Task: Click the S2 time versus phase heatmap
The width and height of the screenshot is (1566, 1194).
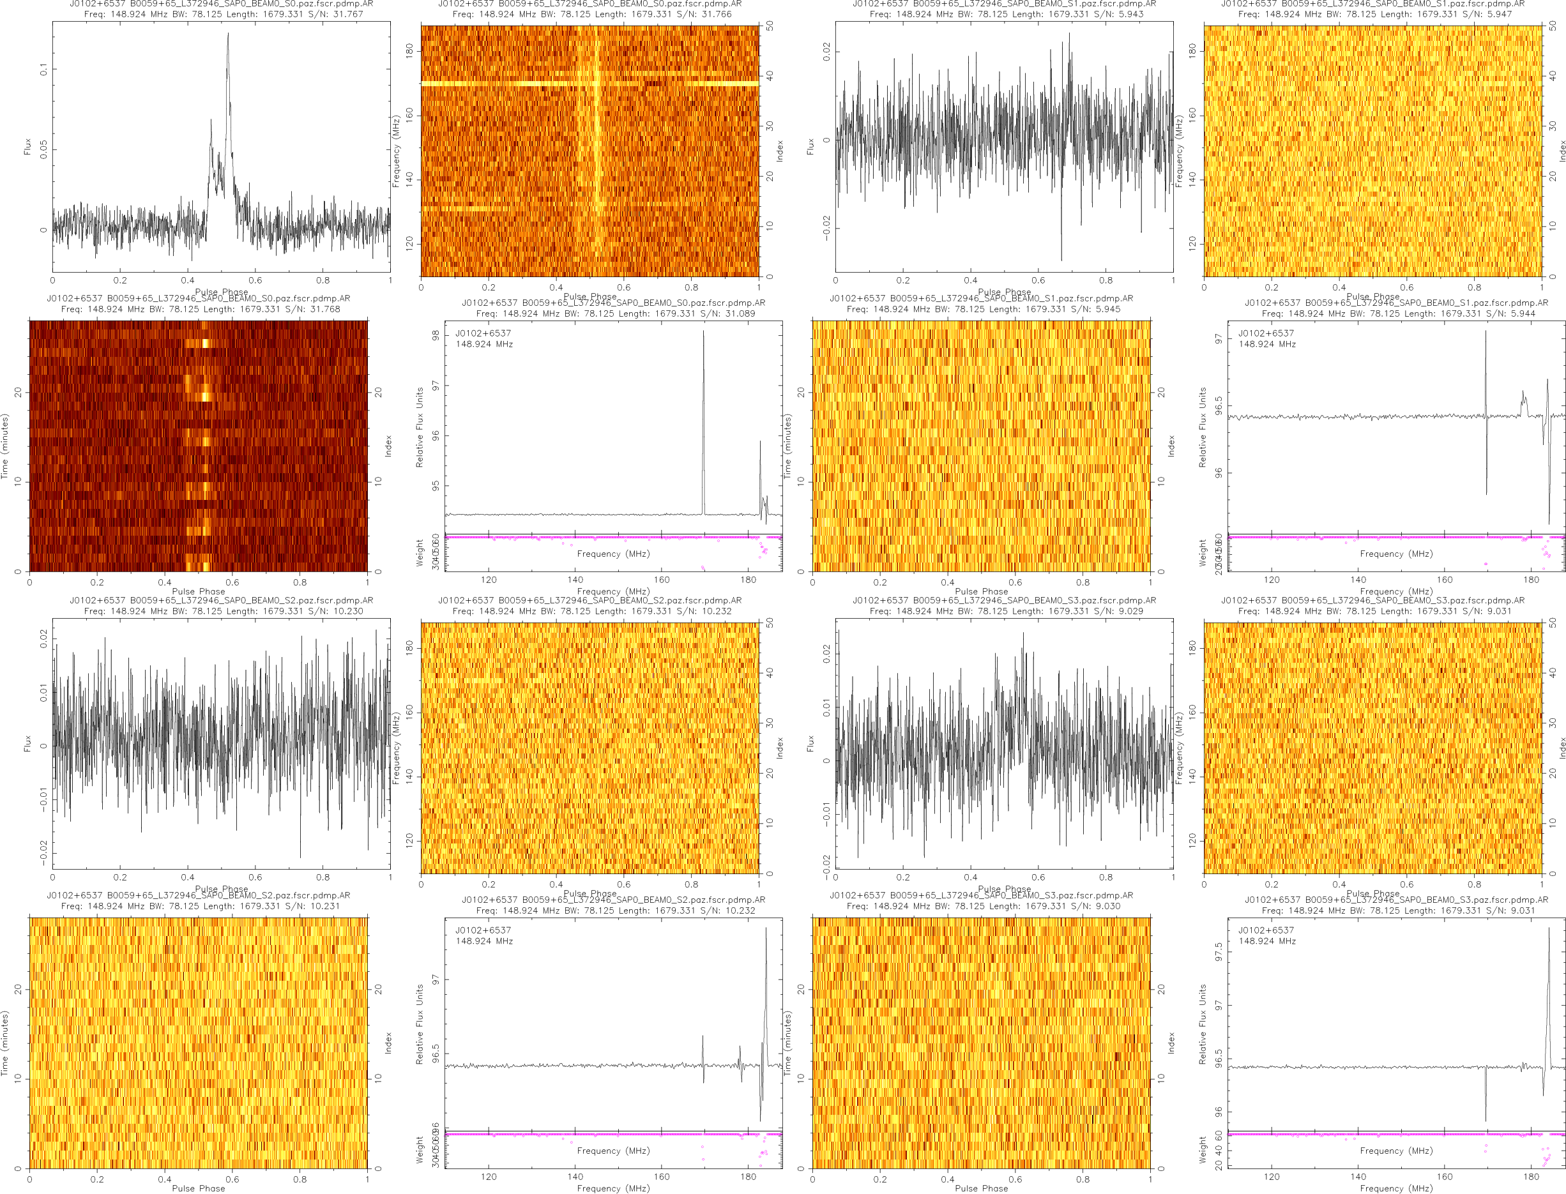Action: (x=199, y=1043)
